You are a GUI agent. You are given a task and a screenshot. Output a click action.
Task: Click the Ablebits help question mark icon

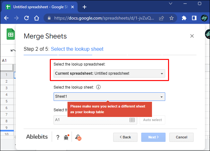click(x=58, y=137)
